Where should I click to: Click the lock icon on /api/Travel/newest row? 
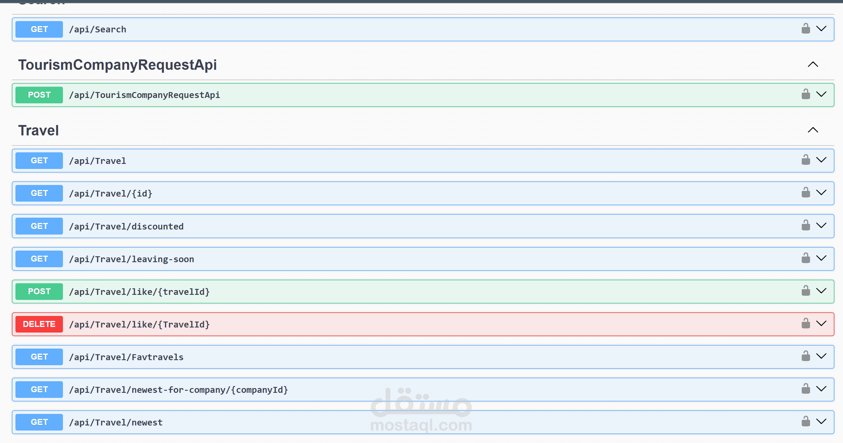(805, 422)
